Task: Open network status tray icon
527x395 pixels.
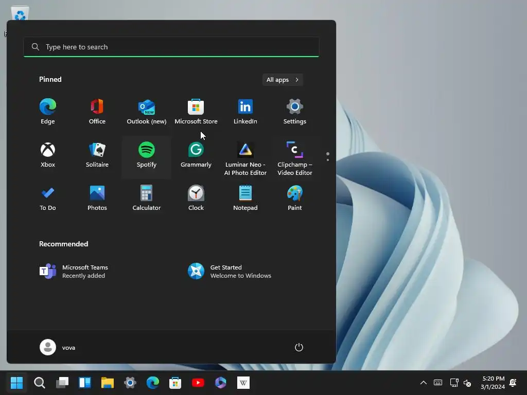Action: (454, 383)
